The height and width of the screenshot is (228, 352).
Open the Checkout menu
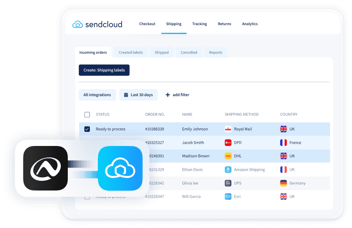click(147, 24)
